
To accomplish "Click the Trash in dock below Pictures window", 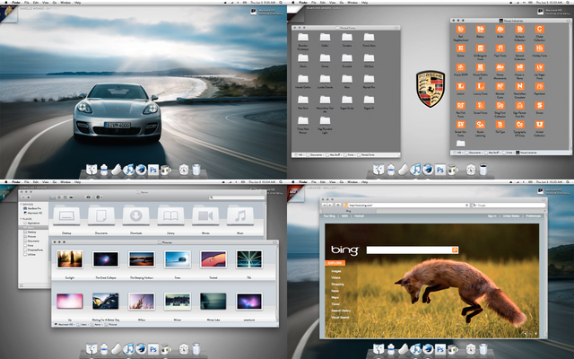I will pyautogui.click(x=196, y=349).
